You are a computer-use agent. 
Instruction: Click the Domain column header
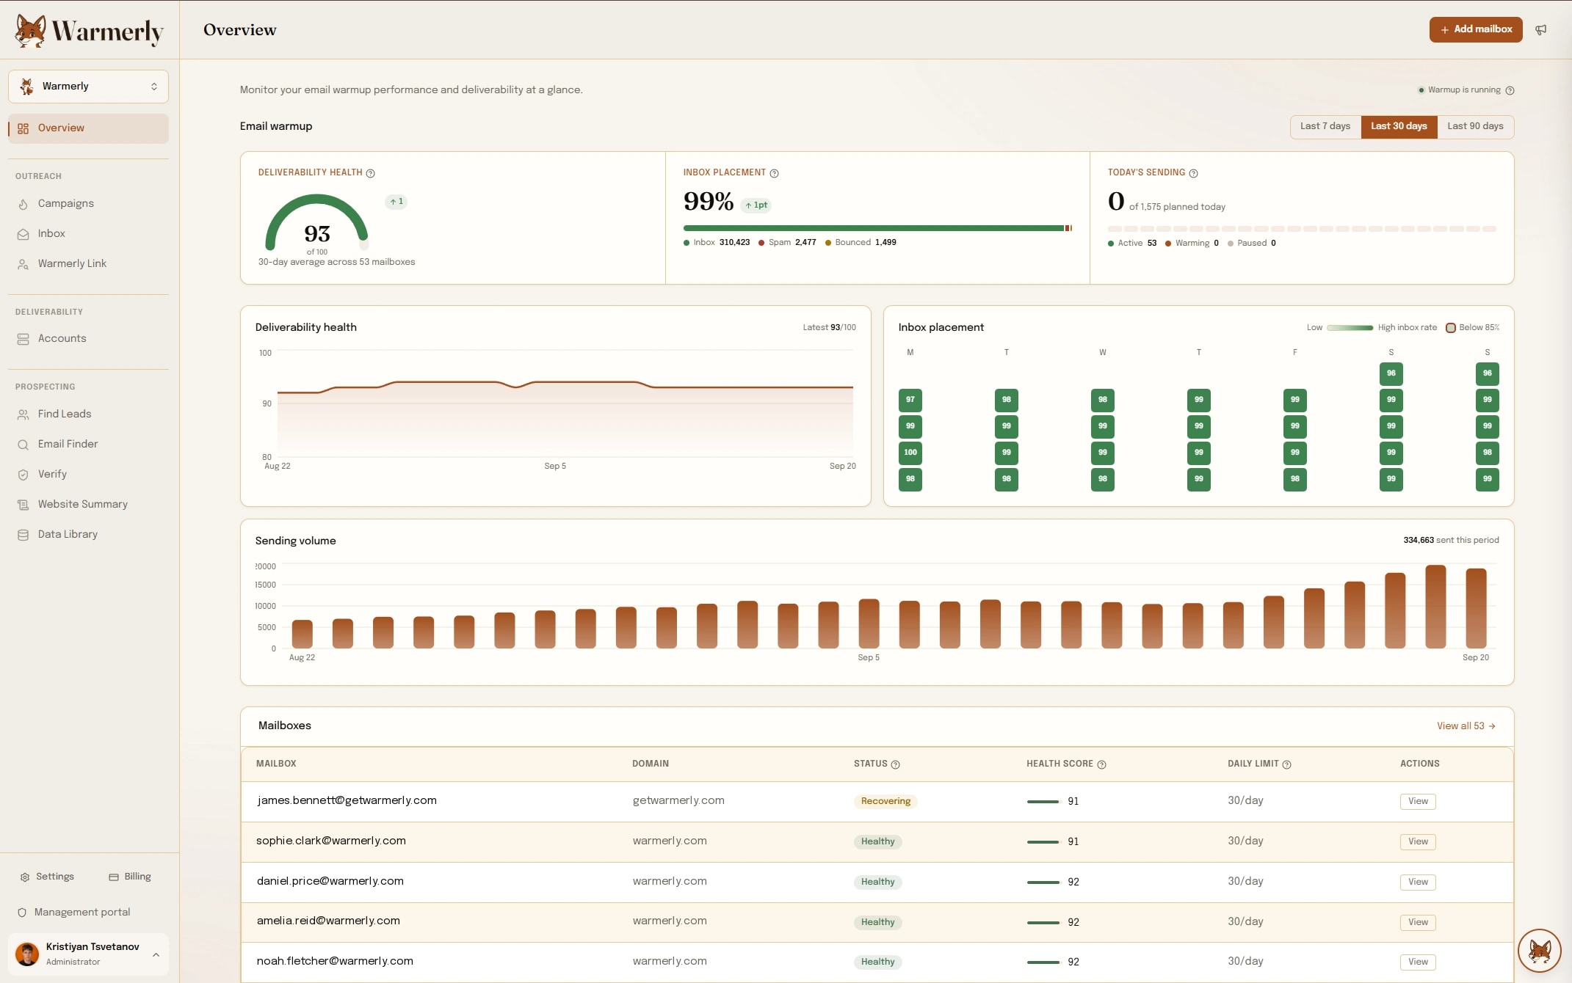651,764
